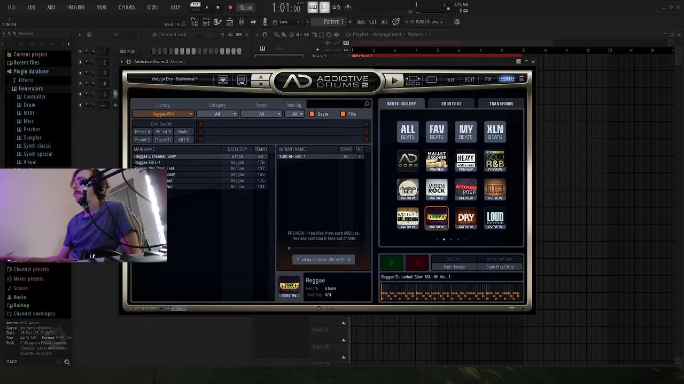Viewport: 684px width, 384px height.
Task: Open the TOOLS menu
Action: coord(152,7)
